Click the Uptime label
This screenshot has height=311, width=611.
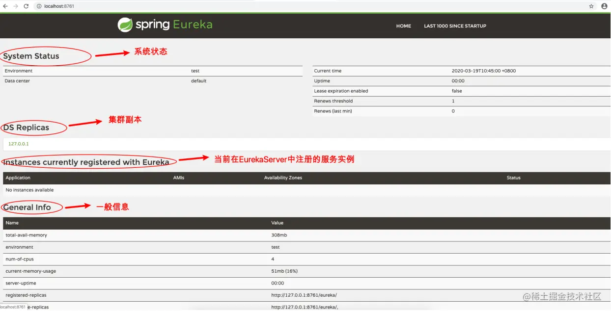pos(322,81)
